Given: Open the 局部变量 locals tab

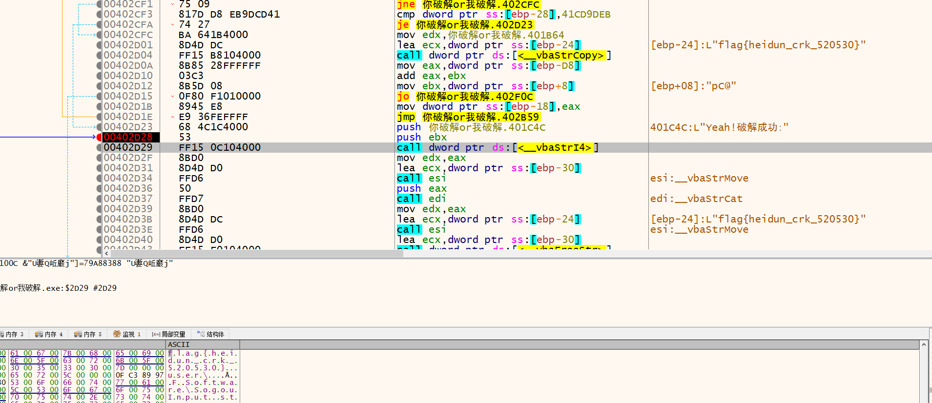Looking at the screenshot, I should [x=168, y=334].
